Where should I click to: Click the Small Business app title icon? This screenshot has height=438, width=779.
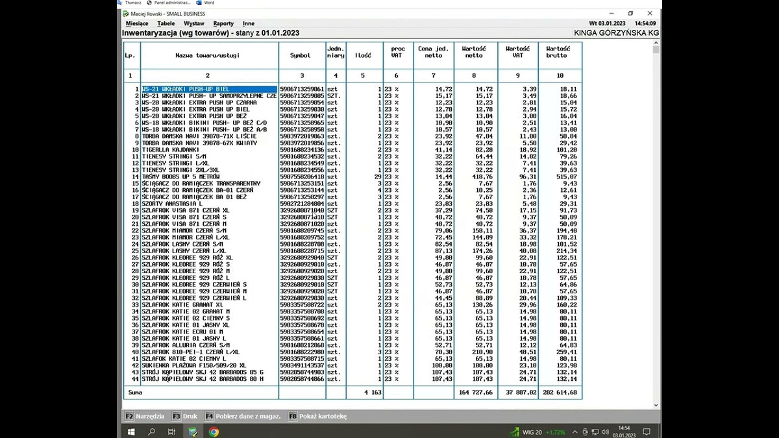click(x=127, y=14)
